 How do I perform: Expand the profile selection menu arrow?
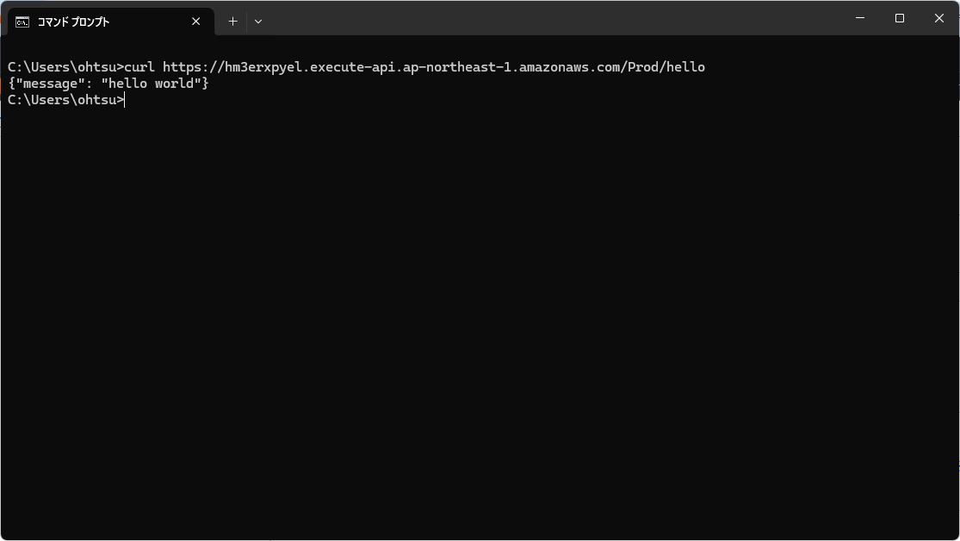(x=257, y=21)
